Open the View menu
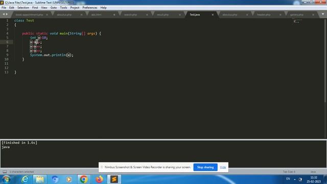 [x=44, y=8]
